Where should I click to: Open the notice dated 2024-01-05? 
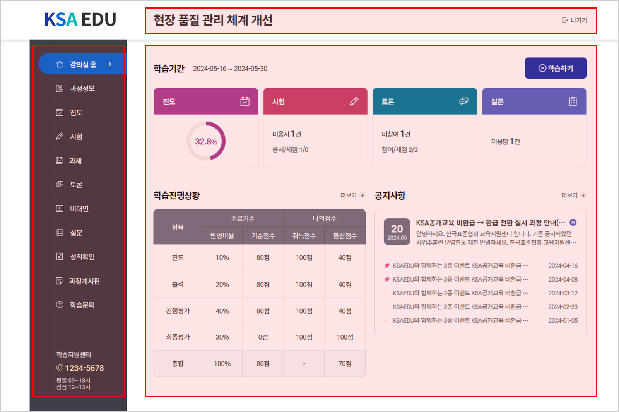(480, 320)
